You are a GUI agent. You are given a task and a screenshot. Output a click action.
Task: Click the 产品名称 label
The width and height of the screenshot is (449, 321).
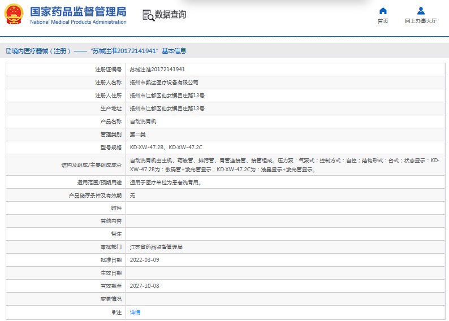[x=111, y=122]
